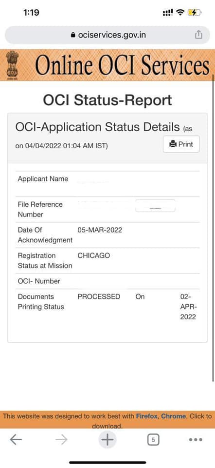Tap the CHICAGO registration mission value
The image size is (215, 468).
(x=94, y=256)
